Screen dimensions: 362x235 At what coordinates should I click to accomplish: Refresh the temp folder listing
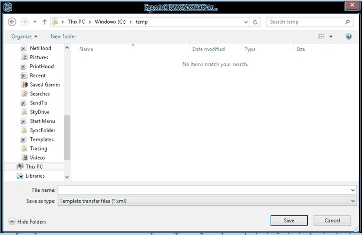[x=256, y=22]
